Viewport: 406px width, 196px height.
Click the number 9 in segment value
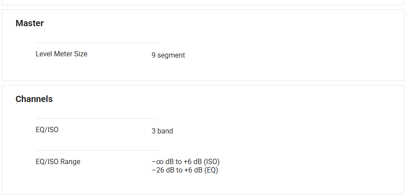pos(154,55)
